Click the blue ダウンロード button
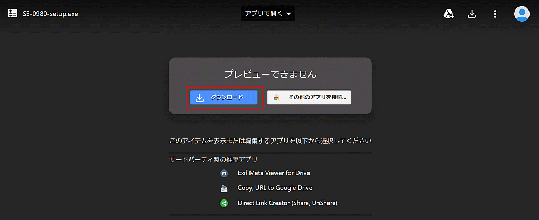Image resolution: width=539 pixels, height=220 pixels. 224,97
